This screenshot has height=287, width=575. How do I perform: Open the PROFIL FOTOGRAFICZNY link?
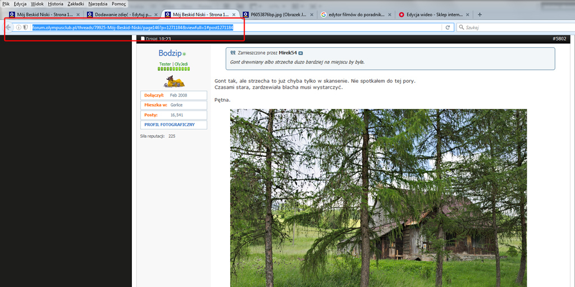pos(169,124)
